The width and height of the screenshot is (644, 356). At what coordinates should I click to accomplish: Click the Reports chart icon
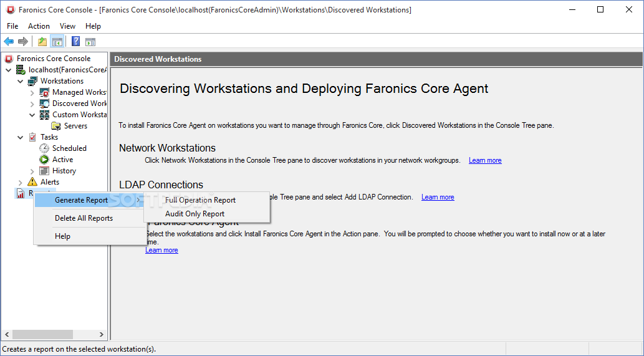click(x=21, y=193)
